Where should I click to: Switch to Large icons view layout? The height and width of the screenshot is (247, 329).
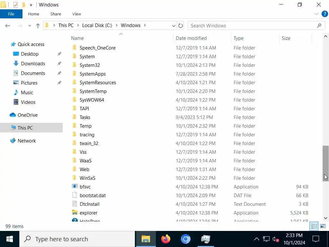tap(323, 226)
